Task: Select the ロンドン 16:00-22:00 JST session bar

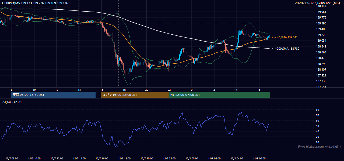Action: [x=135, y=95]
